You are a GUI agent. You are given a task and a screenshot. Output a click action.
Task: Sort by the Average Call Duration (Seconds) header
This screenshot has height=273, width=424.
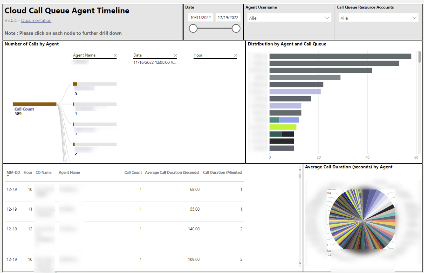coord(172,172)
